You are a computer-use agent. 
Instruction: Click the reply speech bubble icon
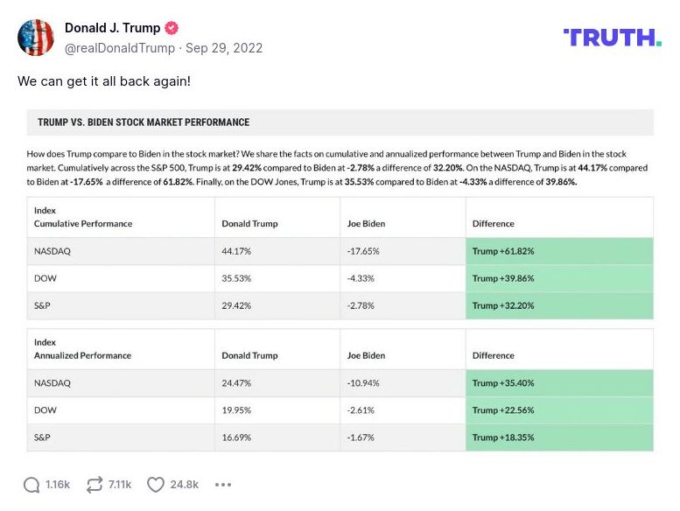(x=32, y=484)
